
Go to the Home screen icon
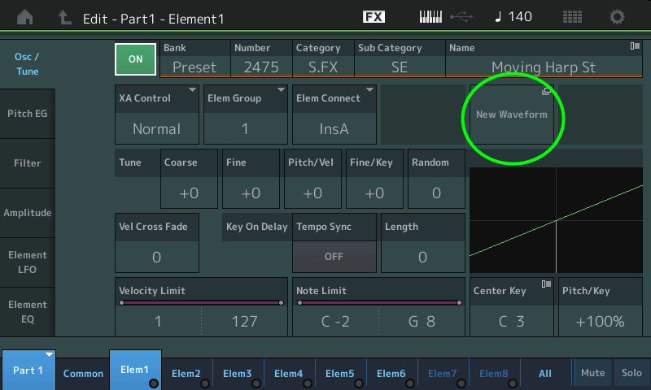25,17
